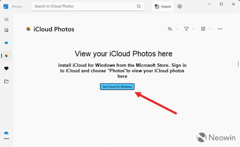Click Get iCloud for Windows button
This screenshot has height=147, width=240.
click(117, 87)
